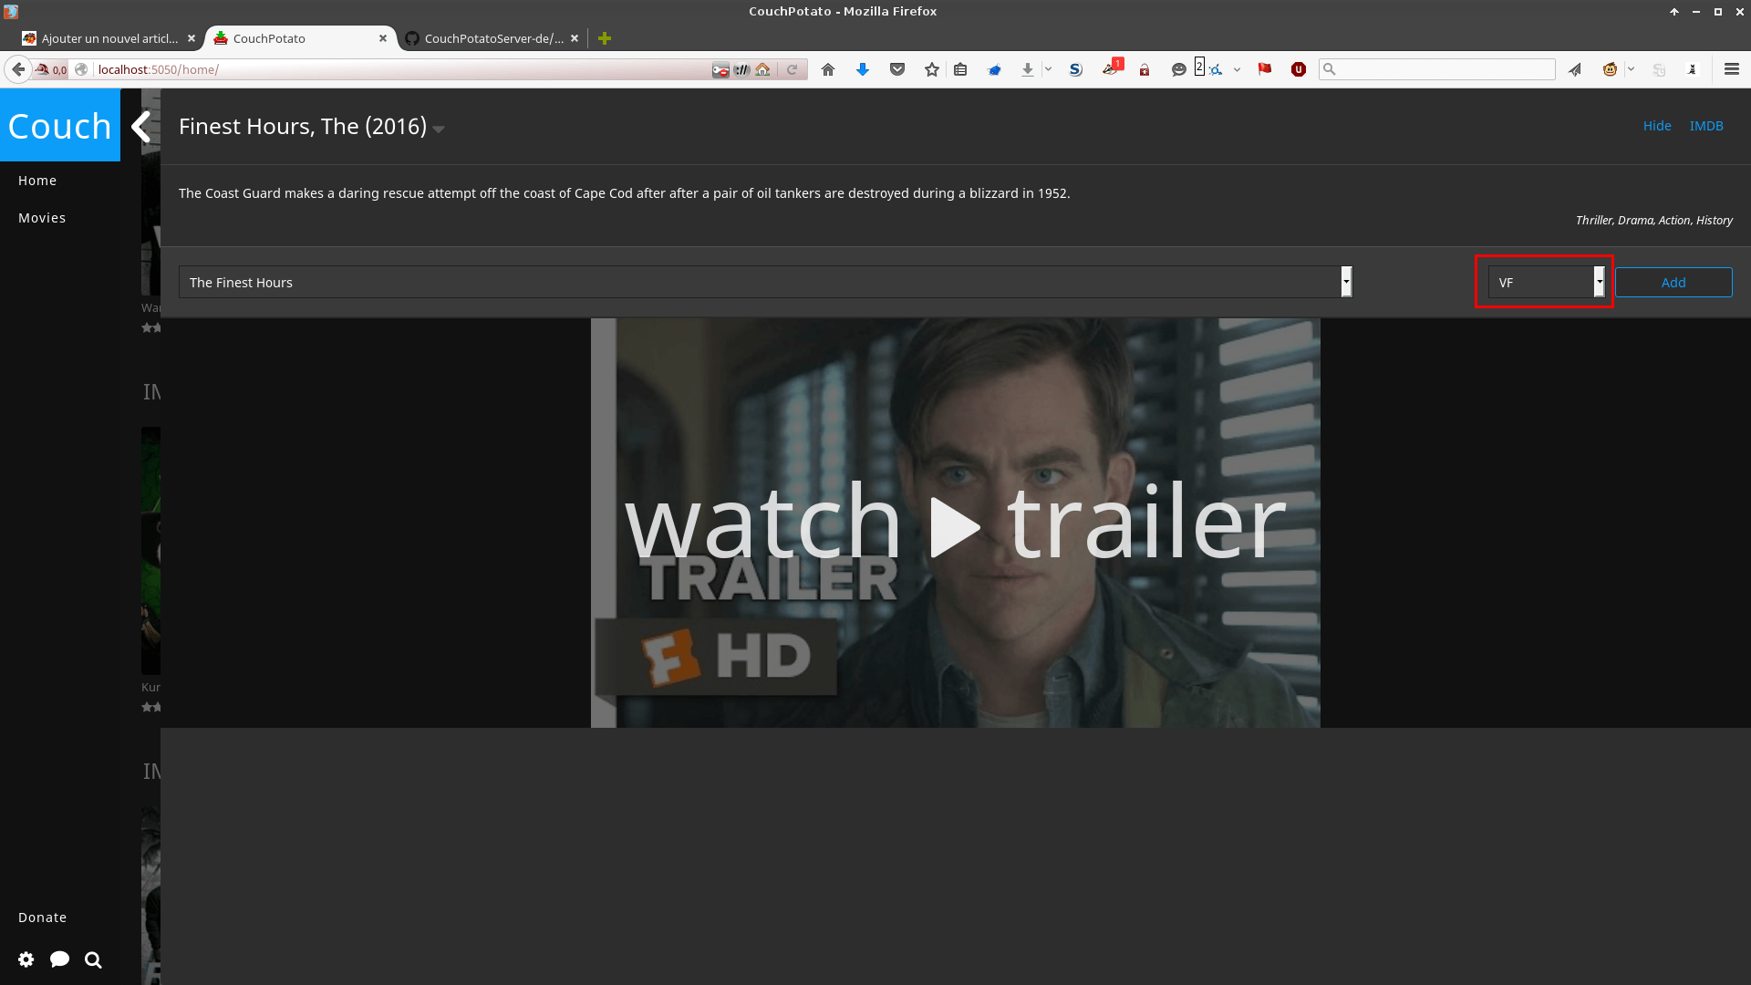Click the localhost address bar
The height and width of the screenshot is (985, 1751).
click(x=401, y=69)
